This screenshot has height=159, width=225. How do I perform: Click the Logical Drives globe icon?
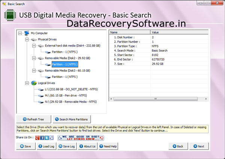34,83
